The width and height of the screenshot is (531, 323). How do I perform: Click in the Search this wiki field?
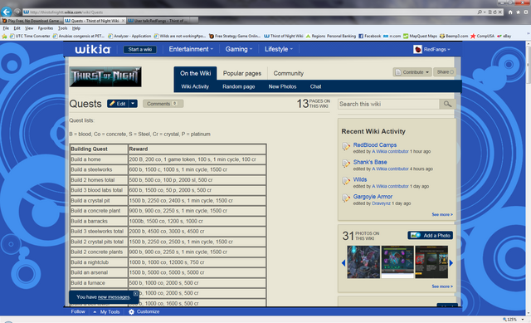[x=388, y=104]
